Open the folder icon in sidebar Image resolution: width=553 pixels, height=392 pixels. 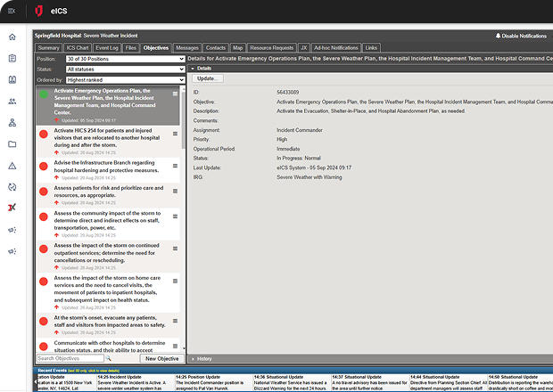(12, 143)
